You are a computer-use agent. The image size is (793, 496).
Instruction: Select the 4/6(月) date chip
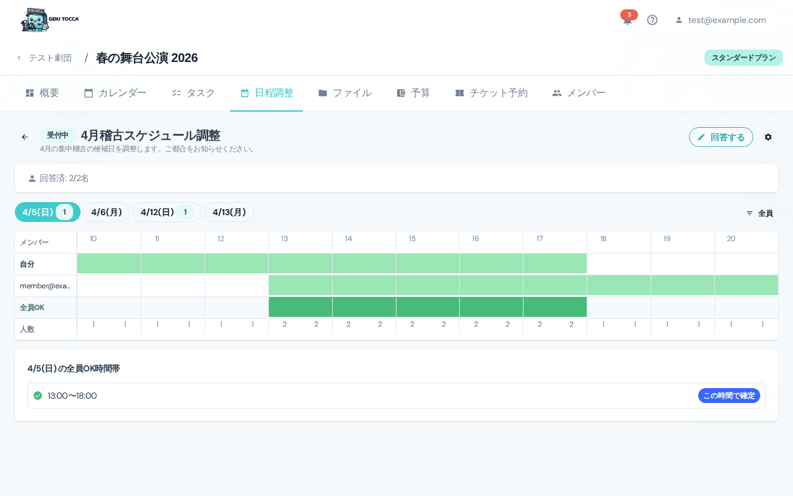(106, 212)
